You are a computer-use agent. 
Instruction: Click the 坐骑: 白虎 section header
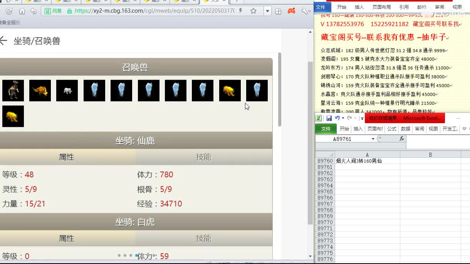click(x=135, y=222)
